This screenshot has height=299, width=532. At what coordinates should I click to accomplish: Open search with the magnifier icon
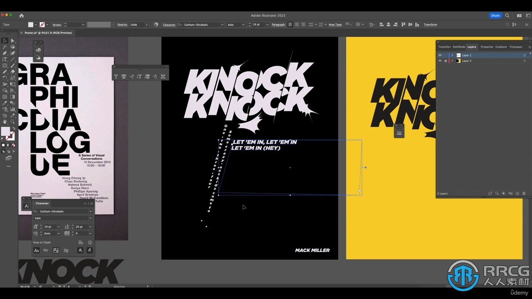pos(507,15)
